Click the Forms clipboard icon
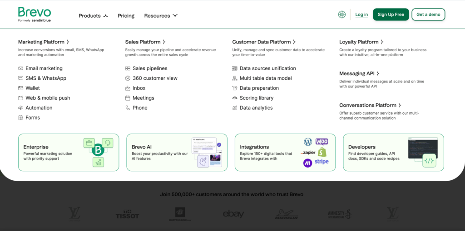Image resolution: width=465 pixels, height=231 pixels. click(20, 118)
